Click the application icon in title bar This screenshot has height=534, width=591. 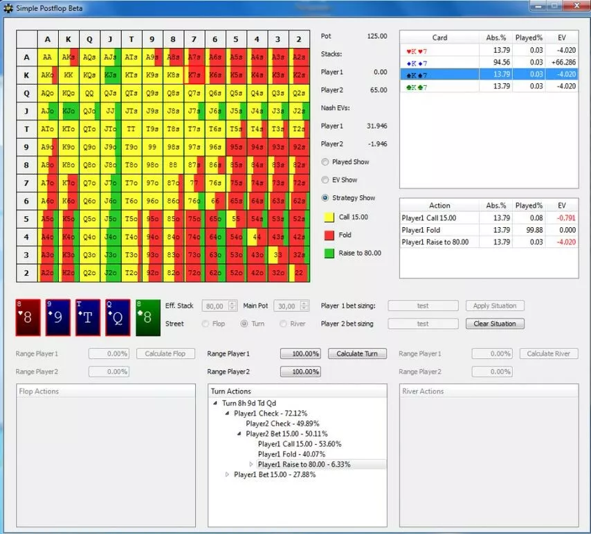pyautogui.click(x=9, y=8)
